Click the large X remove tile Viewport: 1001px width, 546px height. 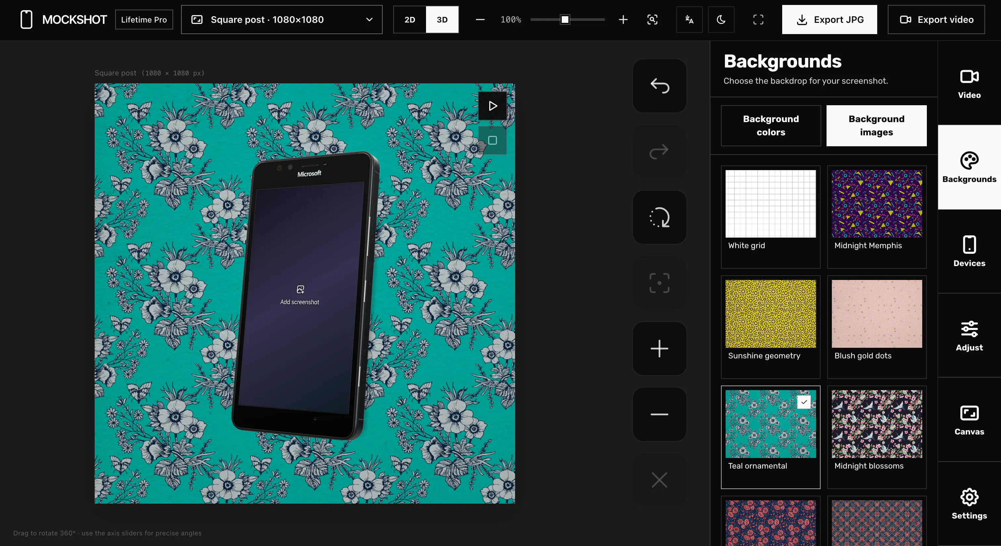tap(659, 480)
